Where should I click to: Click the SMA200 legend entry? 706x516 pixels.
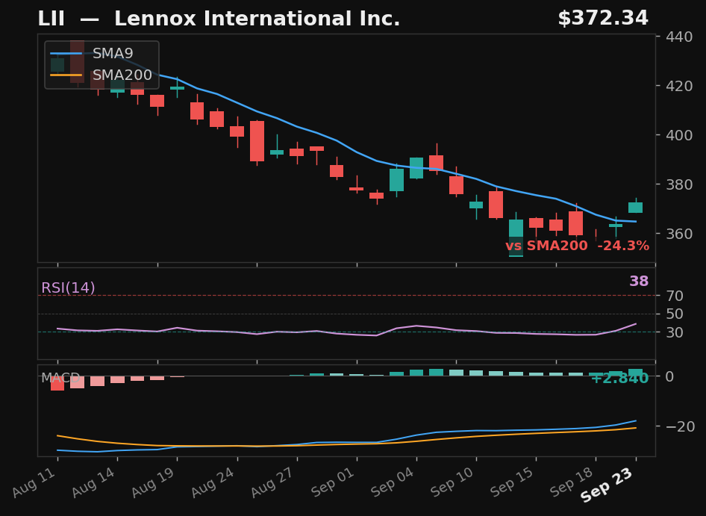[101, 75]
